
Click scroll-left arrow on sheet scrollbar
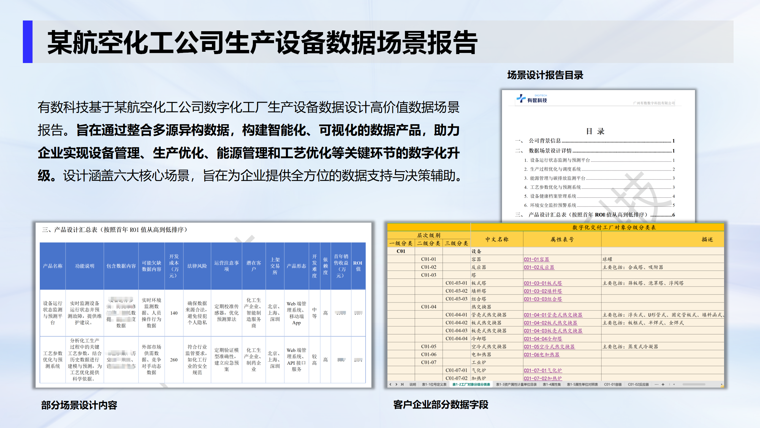(x=674, y=384)
